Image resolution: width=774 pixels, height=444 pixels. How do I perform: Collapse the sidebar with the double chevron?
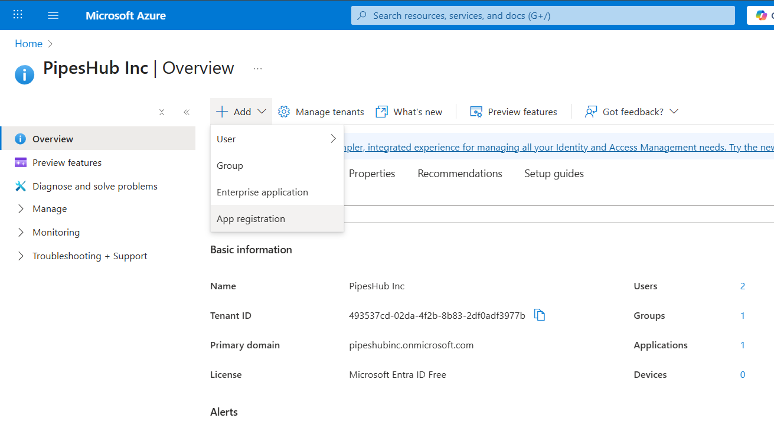187,112
